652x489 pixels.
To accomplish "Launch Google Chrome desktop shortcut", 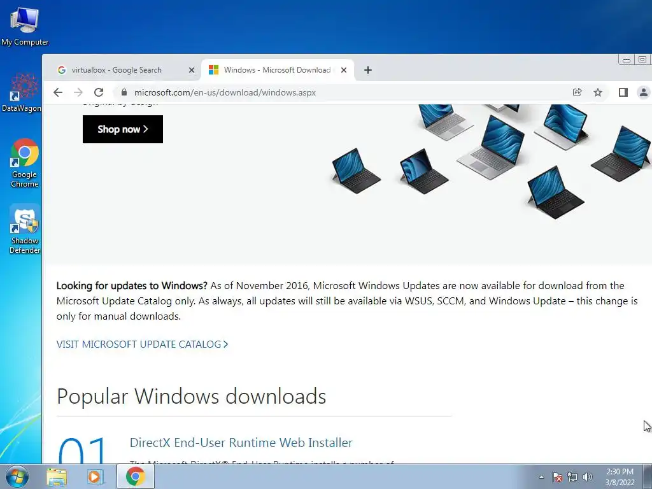I will tap(25, 163).
